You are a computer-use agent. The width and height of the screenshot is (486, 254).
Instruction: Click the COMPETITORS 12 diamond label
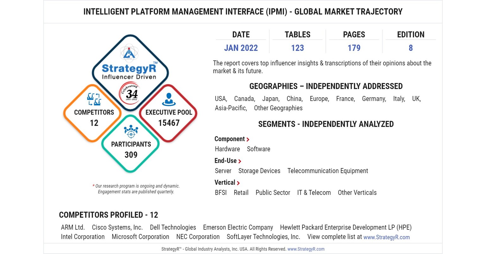(94, 118)
